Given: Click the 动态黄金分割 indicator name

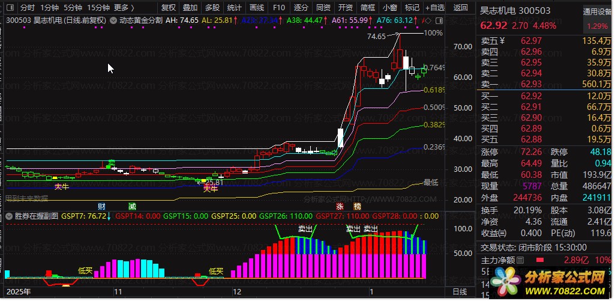Looking at the screenshot, I should (141, 20).
